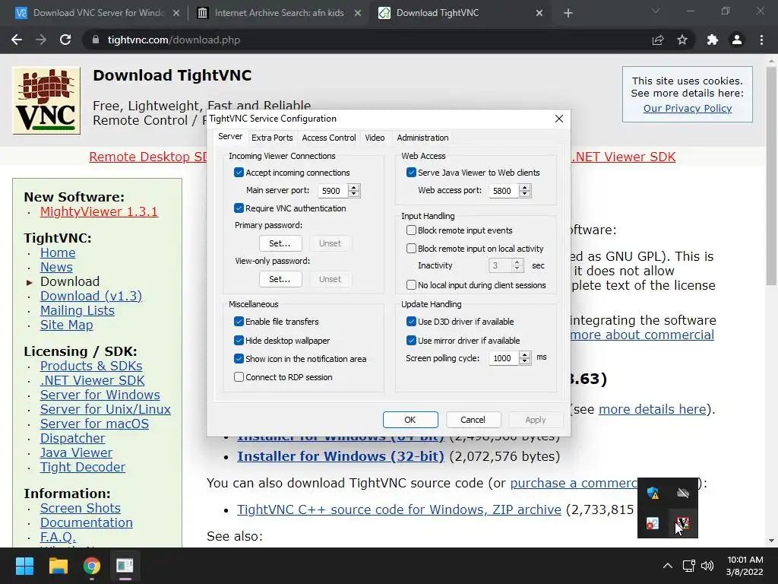Open Windows Security shield tray icon
The width and height of the screenshot is (778, 584).
tap(653, 493)
